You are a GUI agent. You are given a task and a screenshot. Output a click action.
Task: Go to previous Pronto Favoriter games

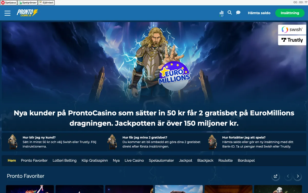(x=288, y=176)
